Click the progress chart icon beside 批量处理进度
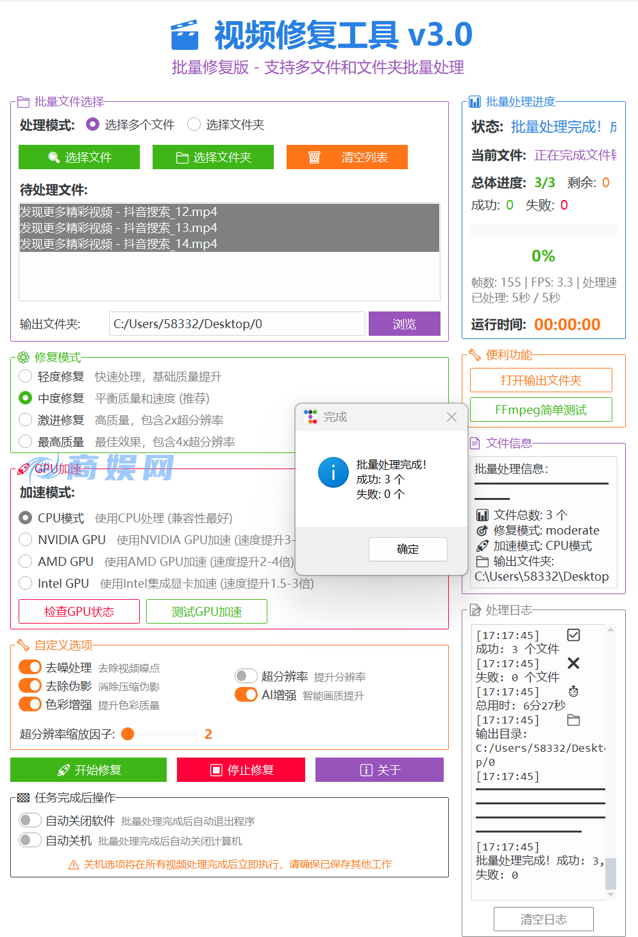 point(474,101)
